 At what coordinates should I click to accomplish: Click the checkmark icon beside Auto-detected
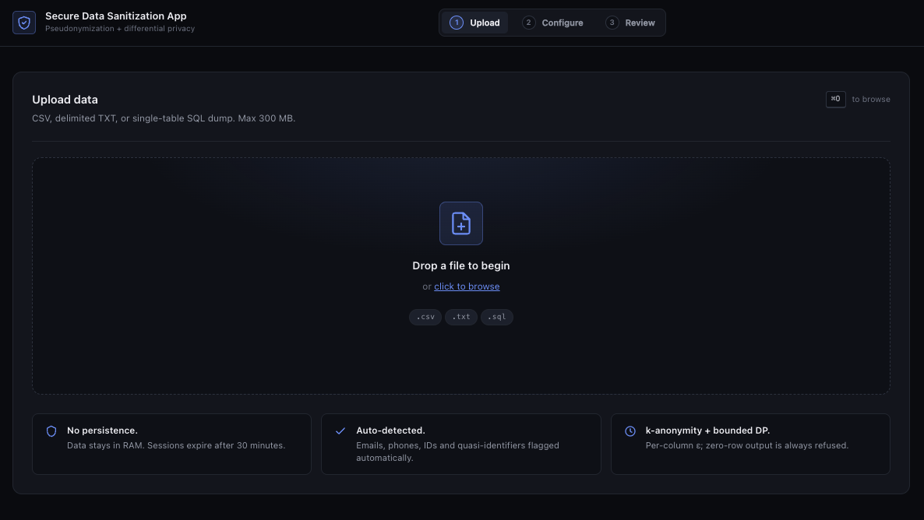[x=340, y=431]
